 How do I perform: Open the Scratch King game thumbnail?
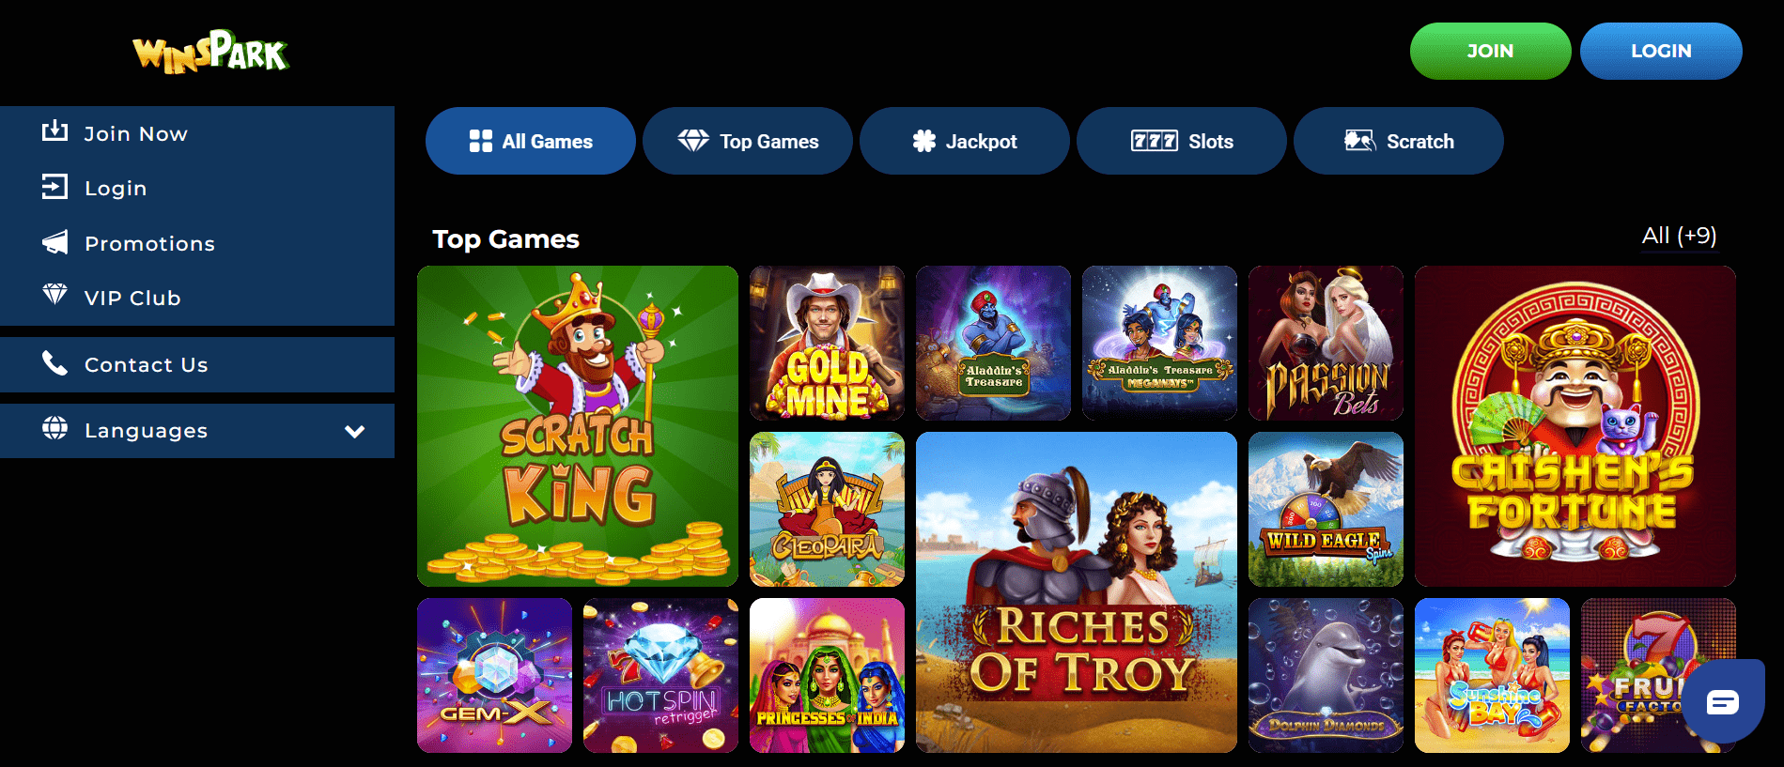[x=578, y=426]
